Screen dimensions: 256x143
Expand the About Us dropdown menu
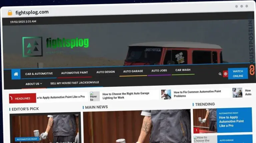34,84
